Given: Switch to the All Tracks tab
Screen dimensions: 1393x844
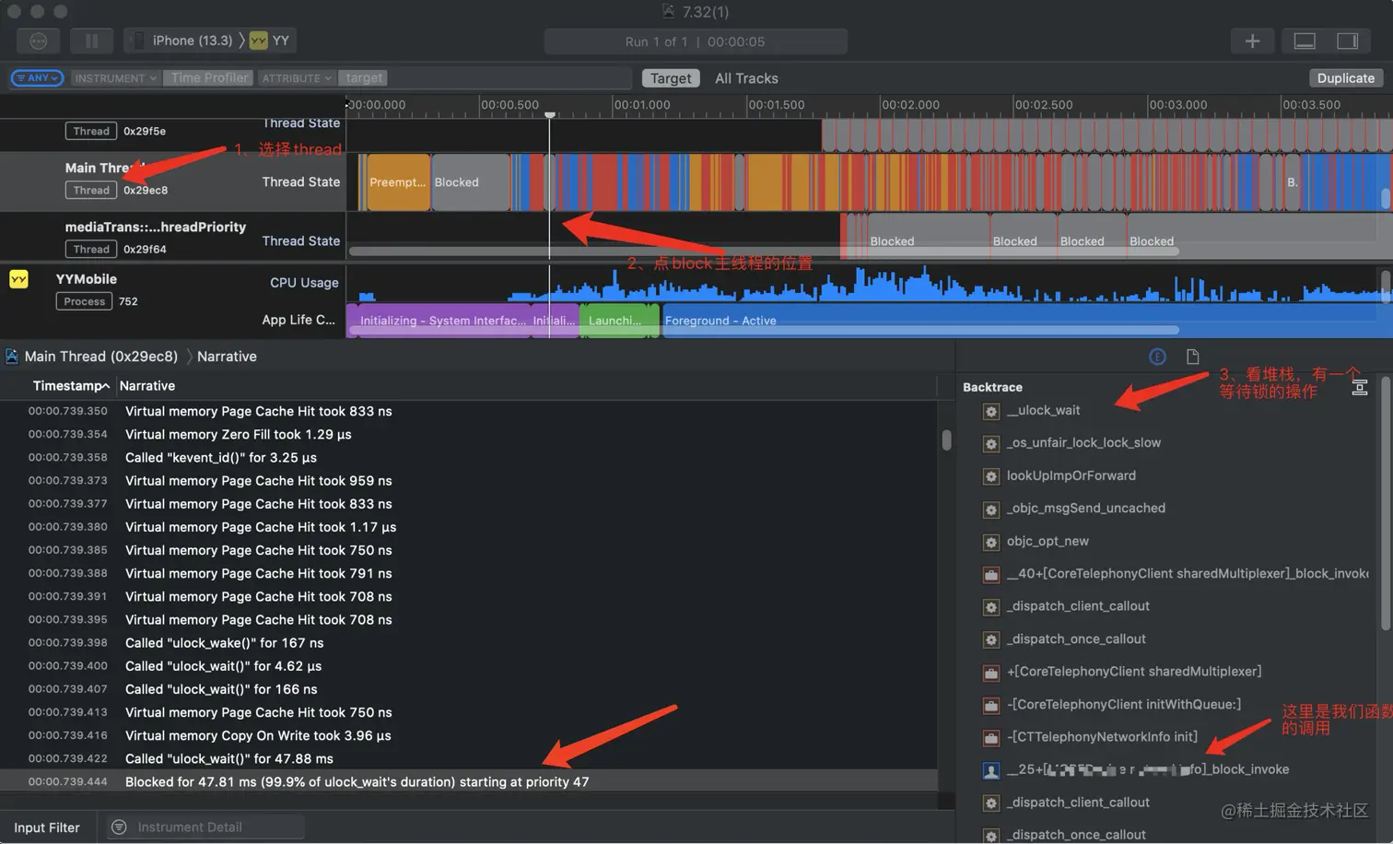Looking at the screenshot, I should point(746,78).
